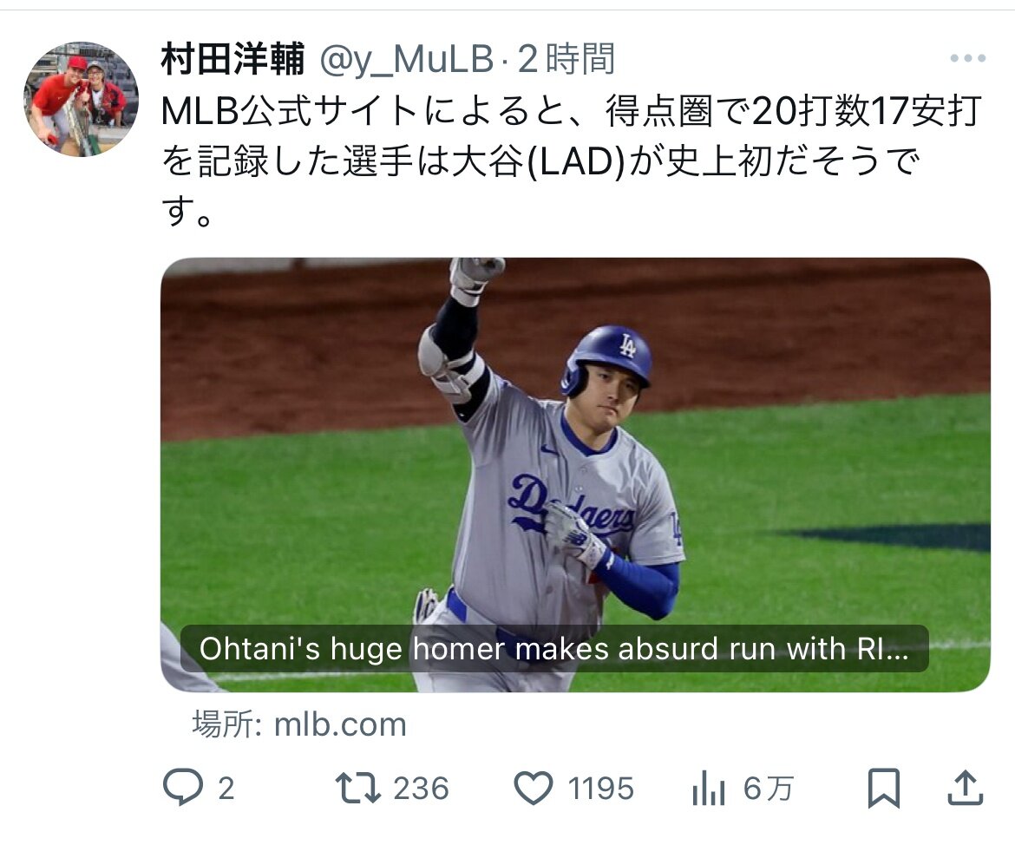The height and width of the screenshot is (845, 1015).
Task: Bookmark this post with the bookmark icon
Action: [x=884, y=788]
